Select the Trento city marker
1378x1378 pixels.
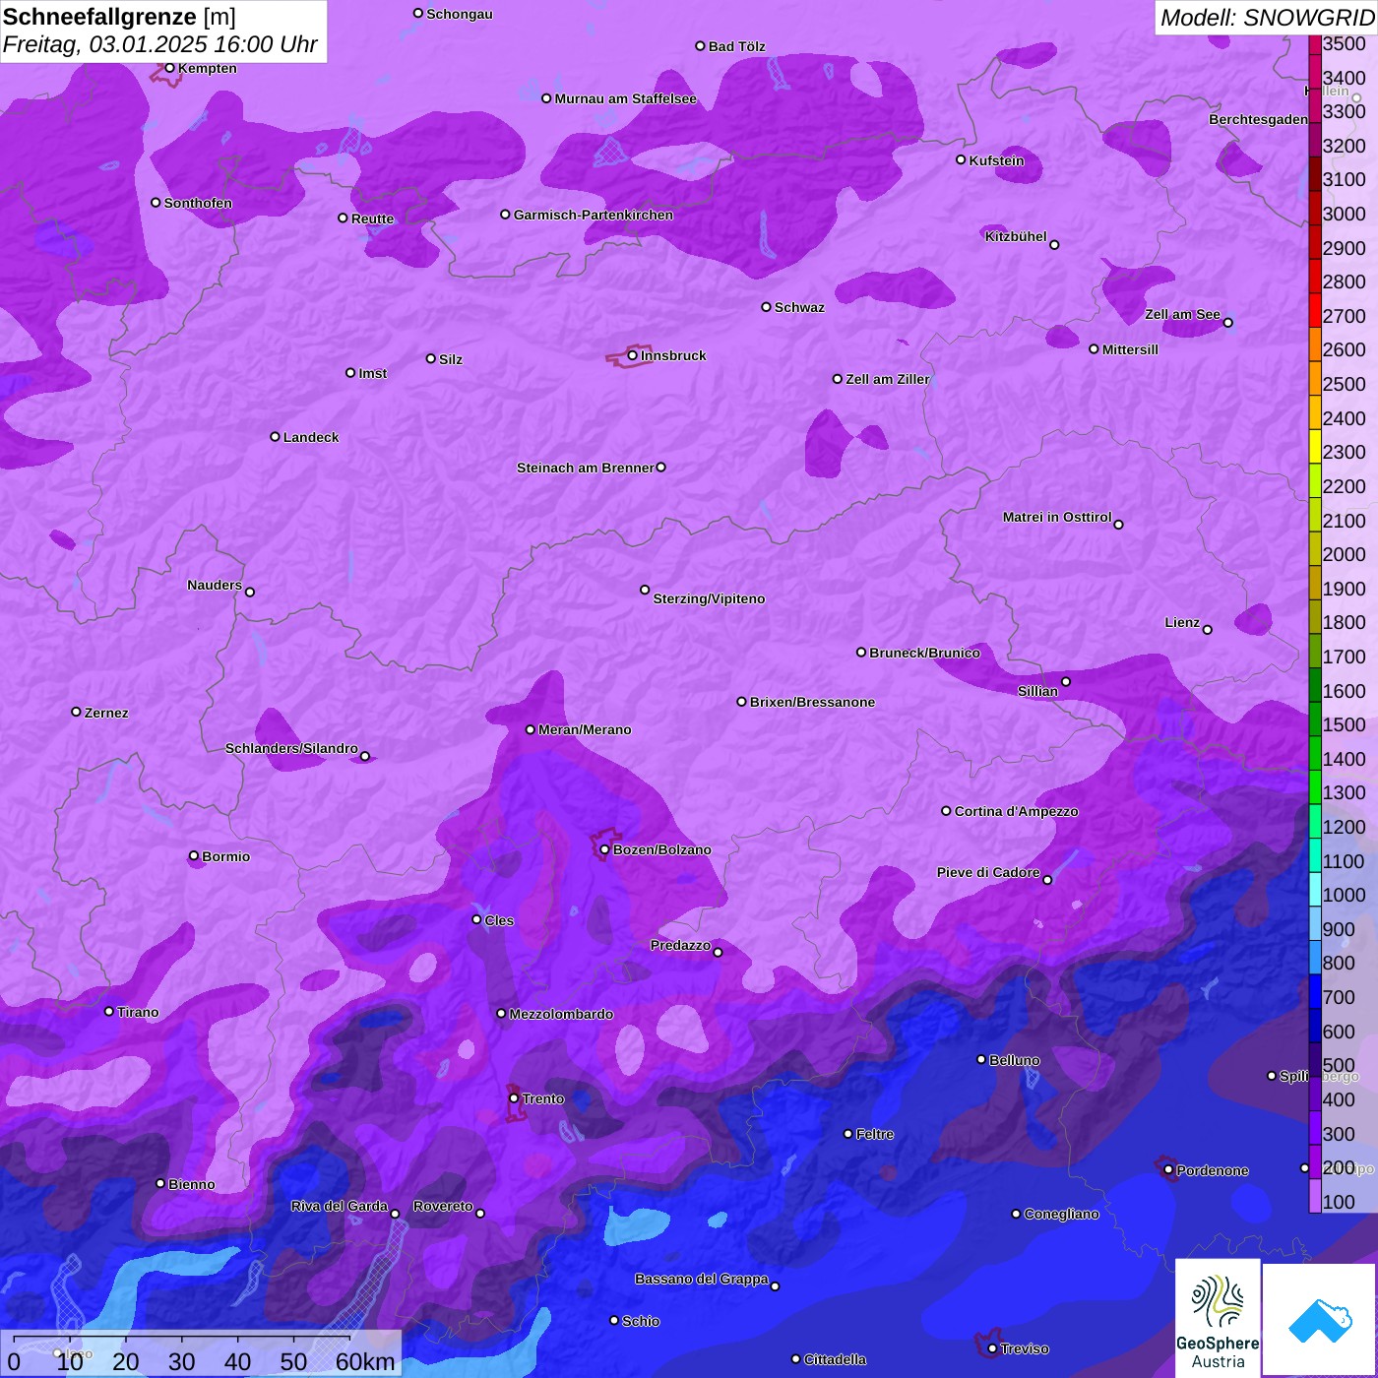[x=514, y=1098]
